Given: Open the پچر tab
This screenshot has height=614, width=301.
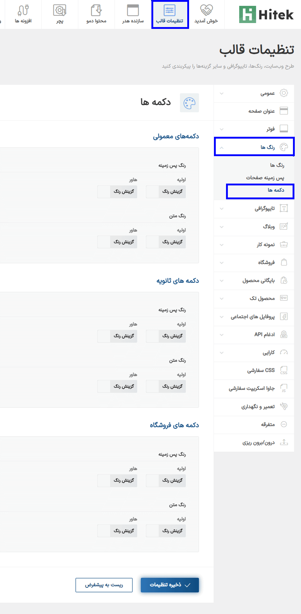Looking at the screenshot, I should pyautogui.click(x=60, y=15).
